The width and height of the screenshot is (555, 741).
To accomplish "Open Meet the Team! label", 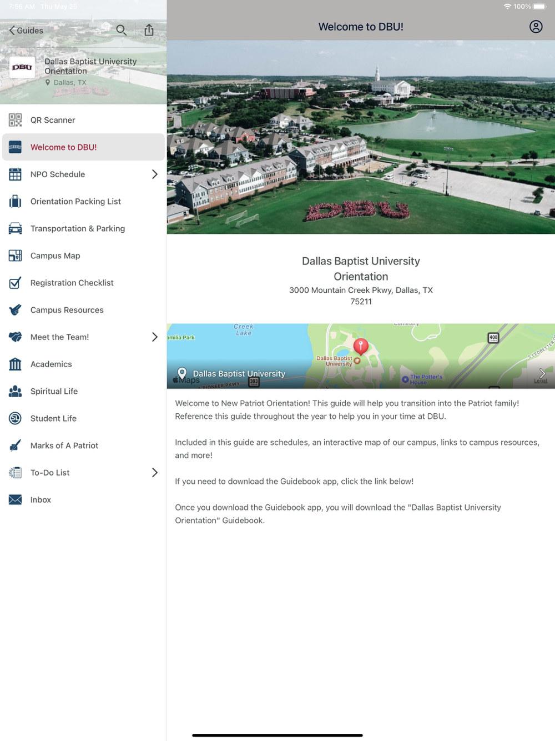I will tap(60, 337).
